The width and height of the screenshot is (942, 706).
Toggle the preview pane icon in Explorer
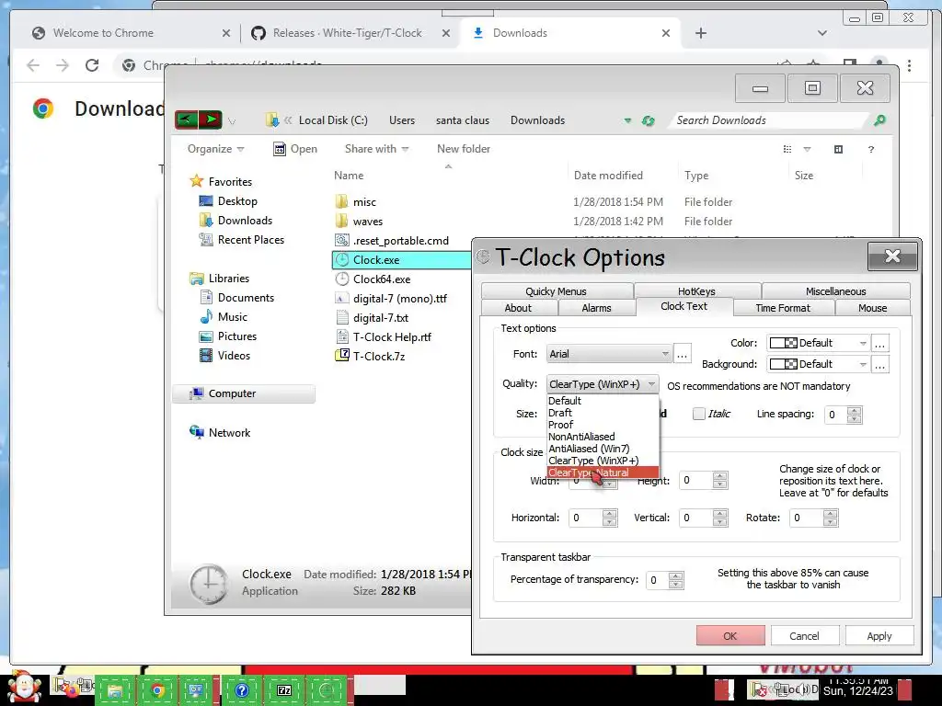838,149
